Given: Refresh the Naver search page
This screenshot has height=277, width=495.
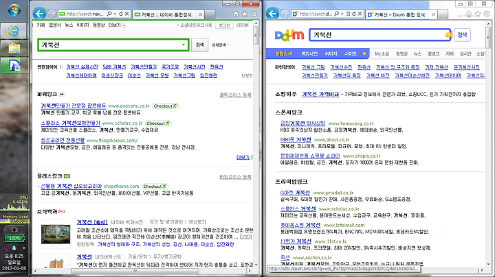Looking at the screenshot, I should click(121, 14).
